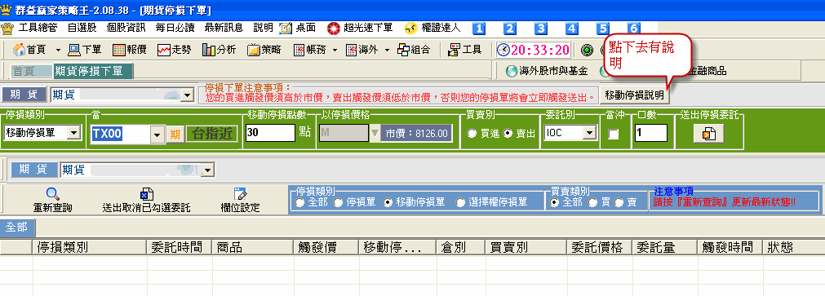Viewport: 825px width, 296px height.
Task: Switch to workspace number 3
Action: coord(541,29)
